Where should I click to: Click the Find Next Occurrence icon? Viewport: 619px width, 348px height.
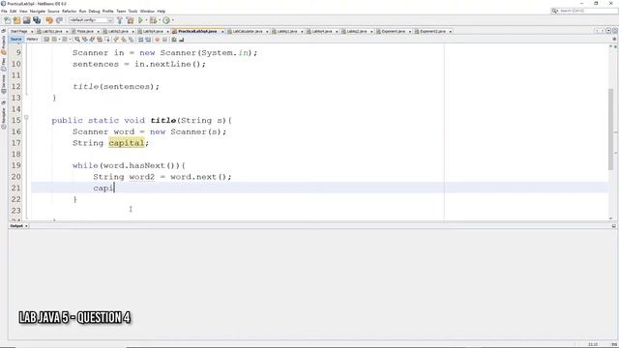pos(92,40)
